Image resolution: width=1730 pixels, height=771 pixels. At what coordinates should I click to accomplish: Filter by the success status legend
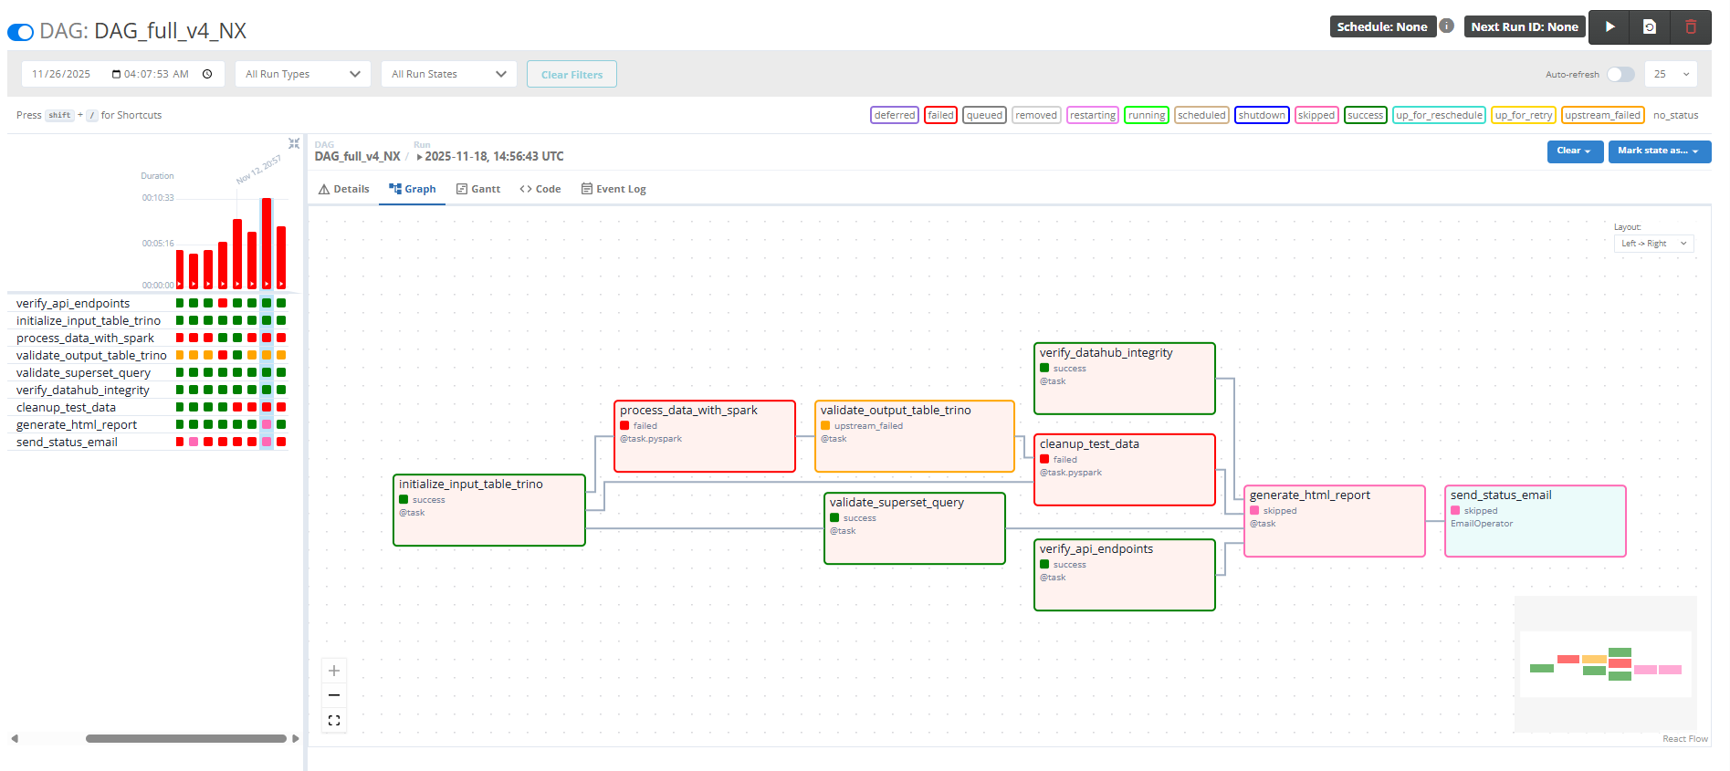click(1365, 115)
